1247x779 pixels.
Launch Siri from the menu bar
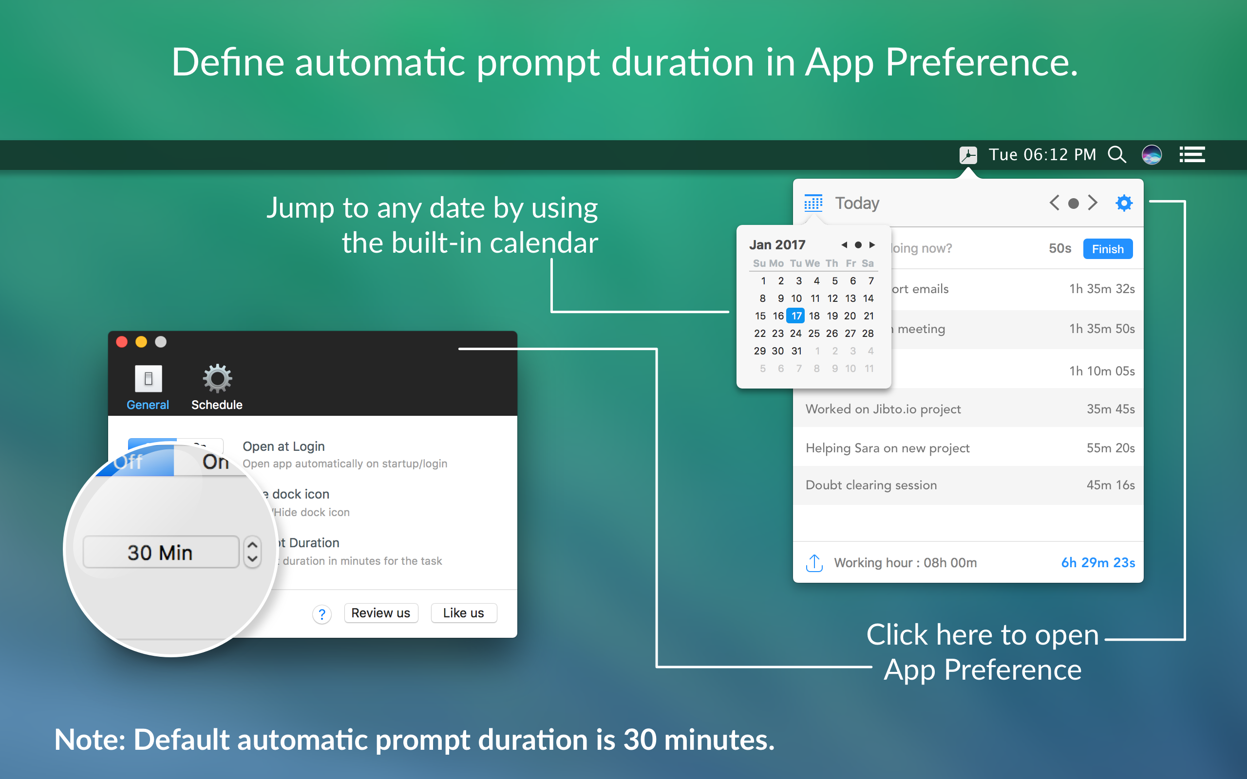click(x=1152, y=154)
